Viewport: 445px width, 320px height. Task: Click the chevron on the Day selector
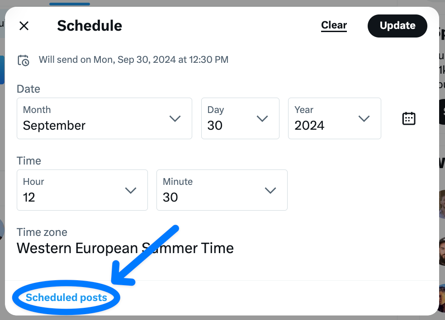262,118
